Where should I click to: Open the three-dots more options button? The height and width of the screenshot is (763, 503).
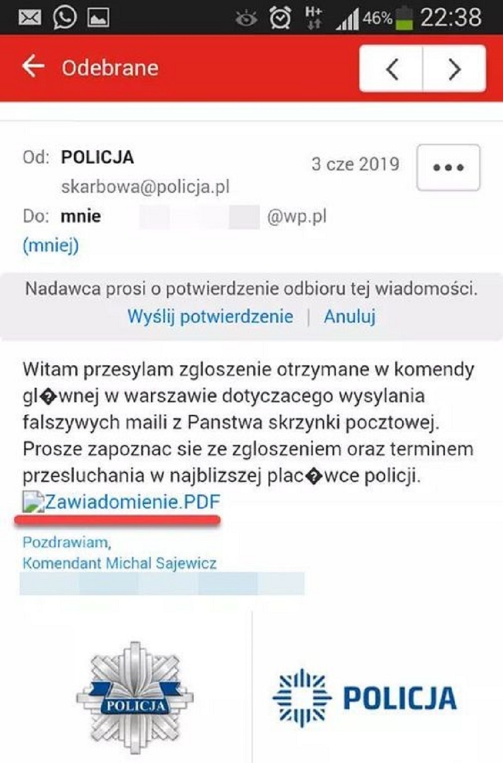[449, 167]
